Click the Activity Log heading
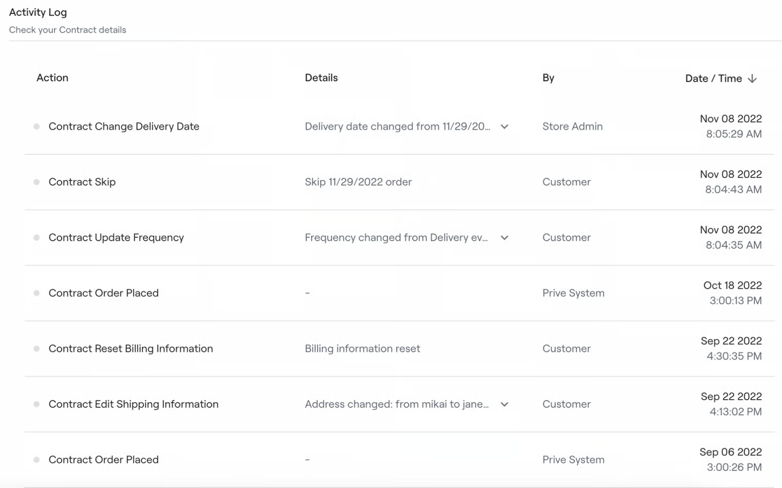Image resolution: width=782 pixels, height=488 pixels. (38, 12)
